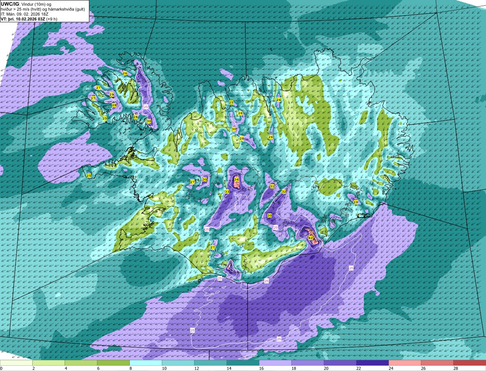Click the 8–10 m/s light cyan legend swatch
This screenshot has height=371, width=486.
pos(146,363)
